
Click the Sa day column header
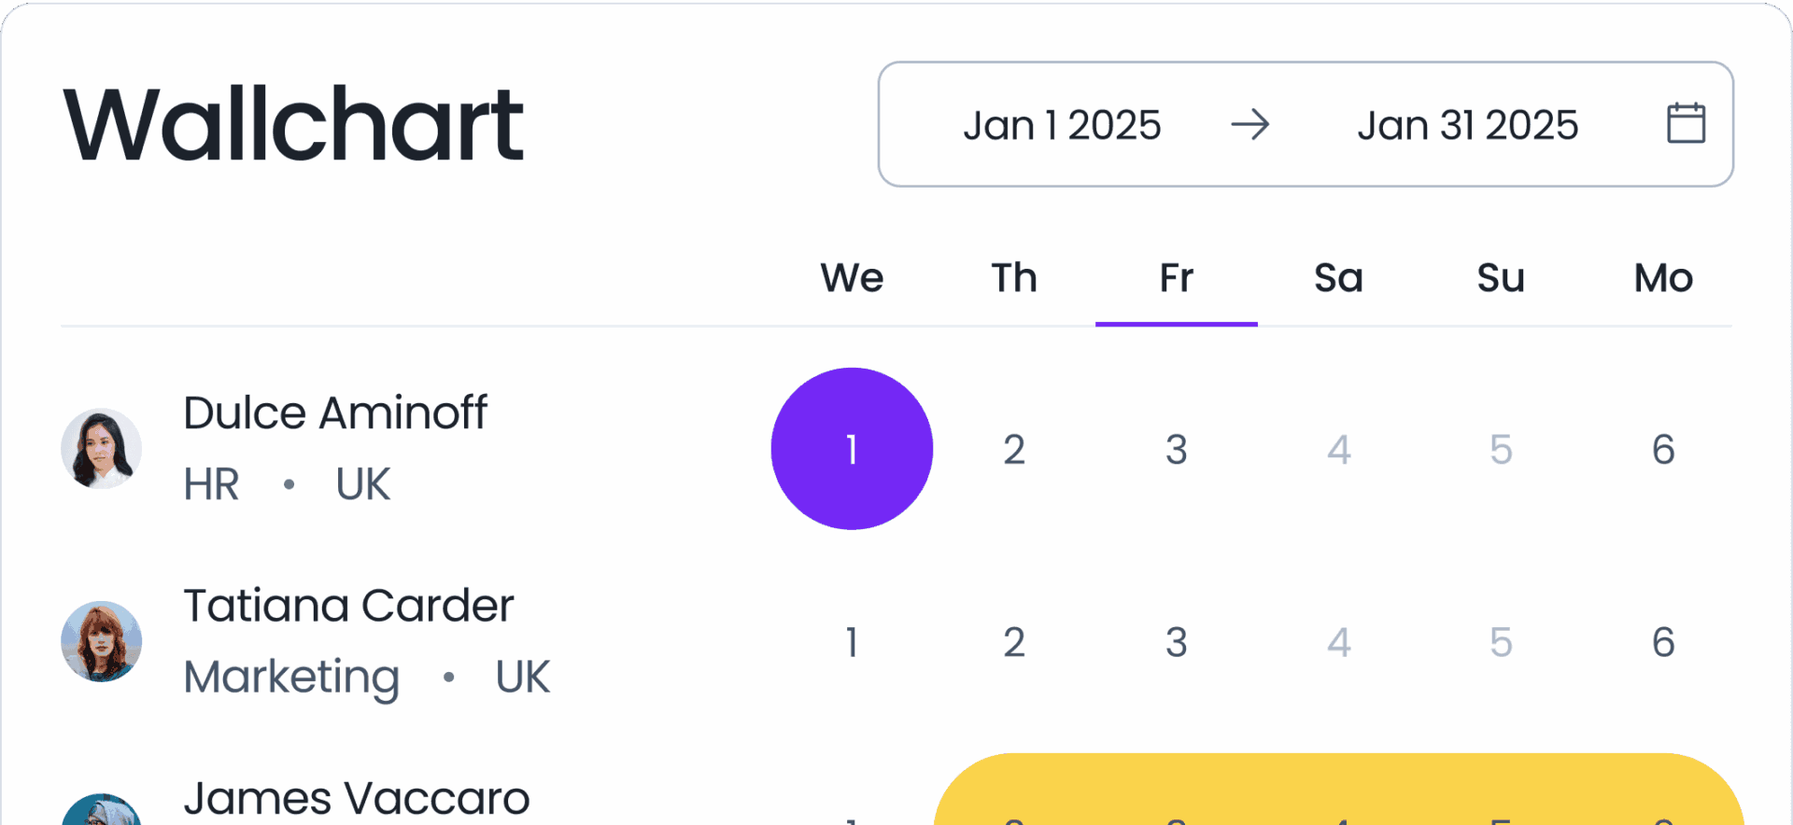click(x=1338, y=278)
